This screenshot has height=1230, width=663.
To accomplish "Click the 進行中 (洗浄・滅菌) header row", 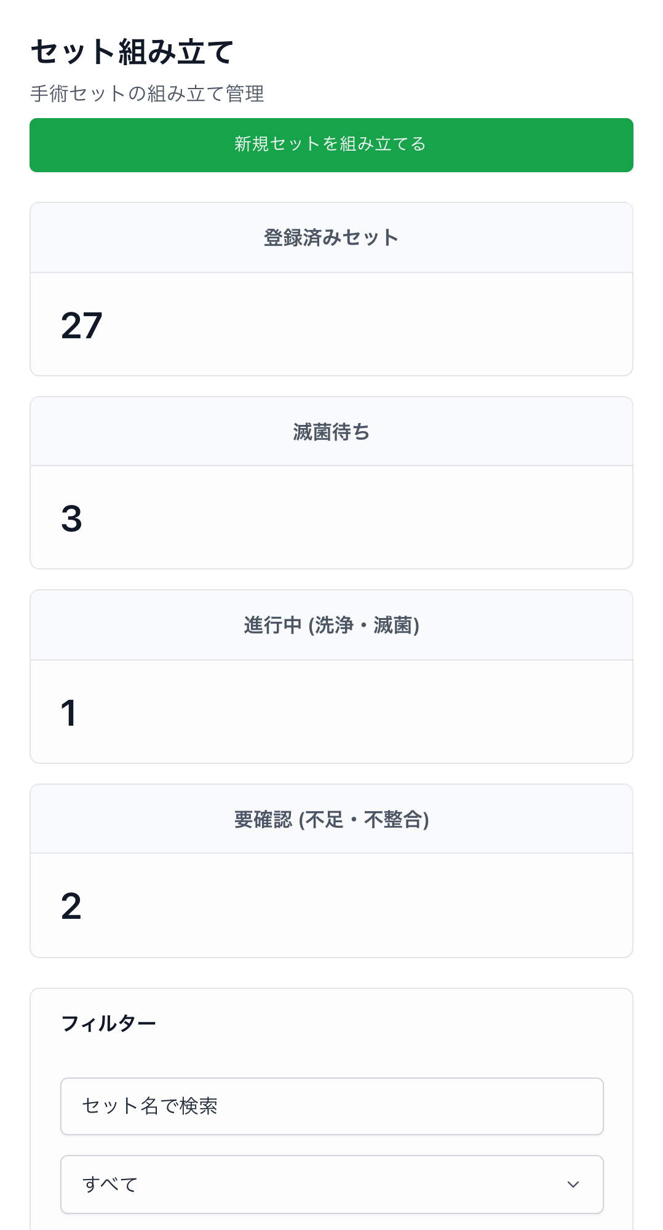I will (x=331, y=624).
